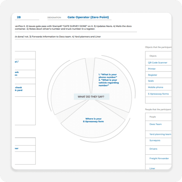Viewport: 182px width, 182px height.
Task: Click the Objects table header
Action: point(158,55)
